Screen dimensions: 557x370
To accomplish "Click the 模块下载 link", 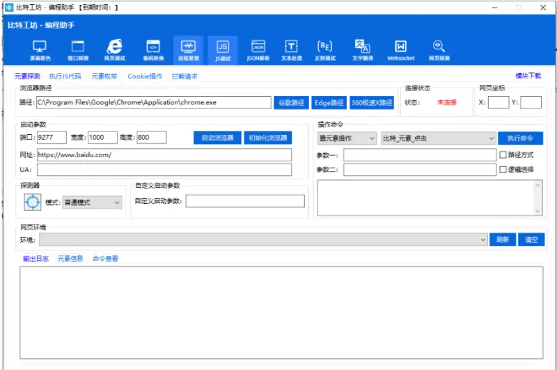I will coord(528,76).
